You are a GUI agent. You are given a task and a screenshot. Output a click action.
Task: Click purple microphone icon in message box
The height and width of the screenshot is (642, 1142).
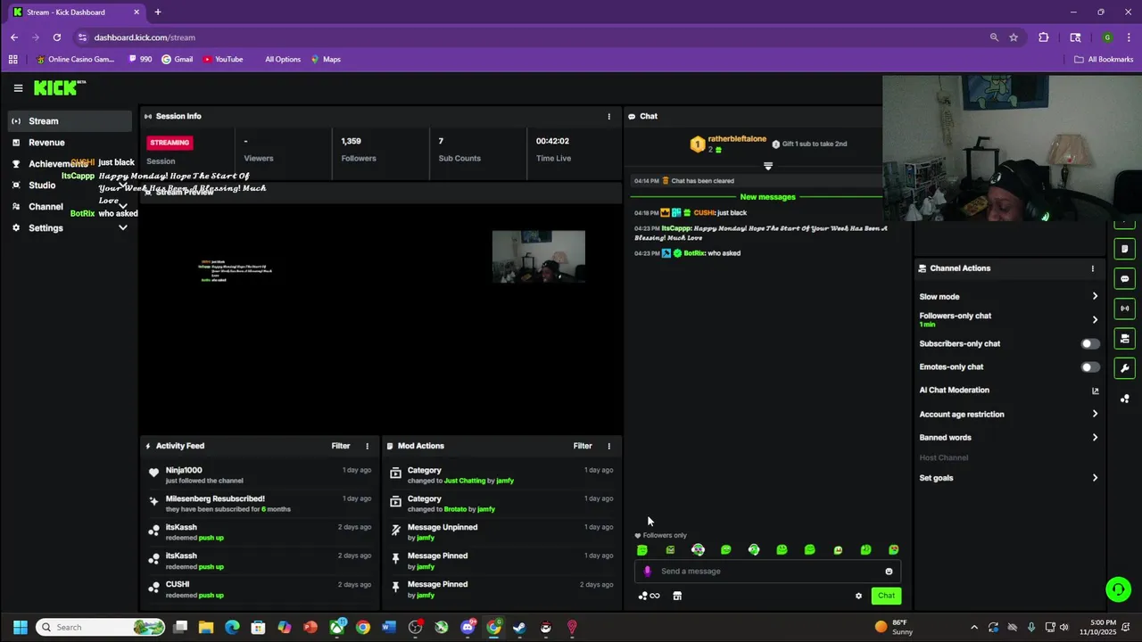[648, 572]
